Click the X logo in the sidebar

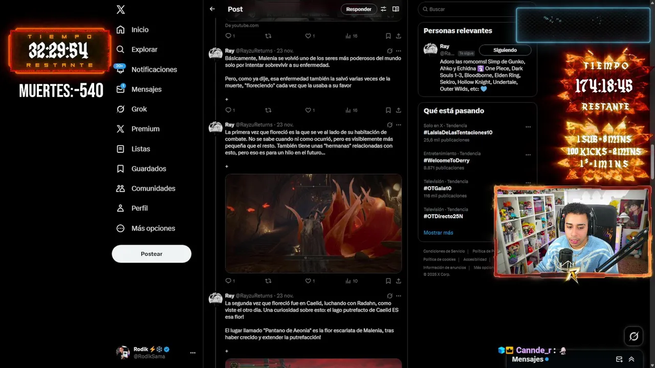121,9
